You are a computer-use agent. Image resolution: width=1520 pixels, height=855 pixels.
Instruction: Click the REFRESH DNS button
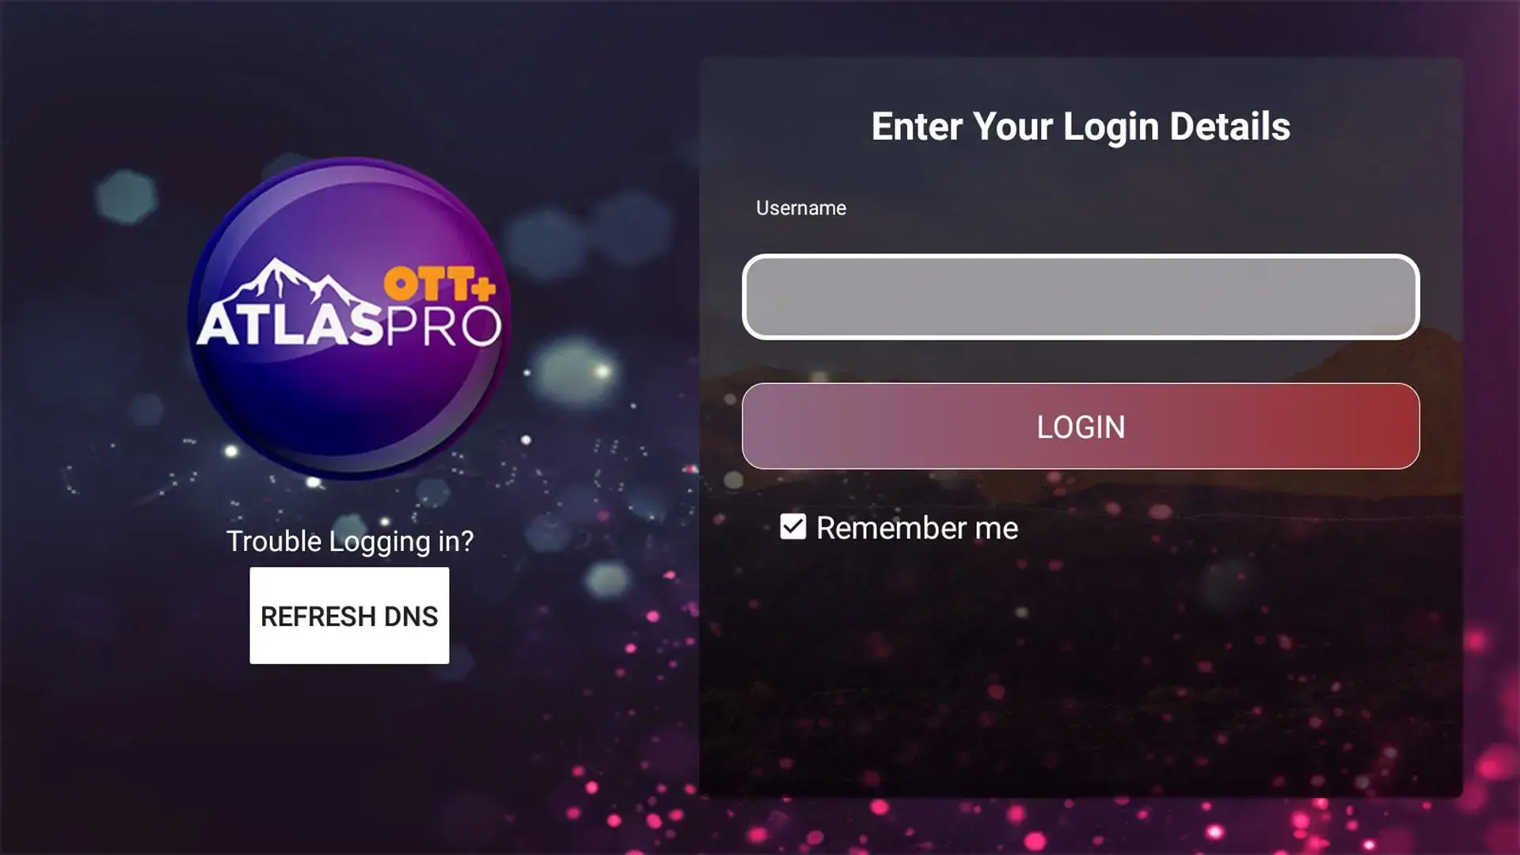coord(349,615)
